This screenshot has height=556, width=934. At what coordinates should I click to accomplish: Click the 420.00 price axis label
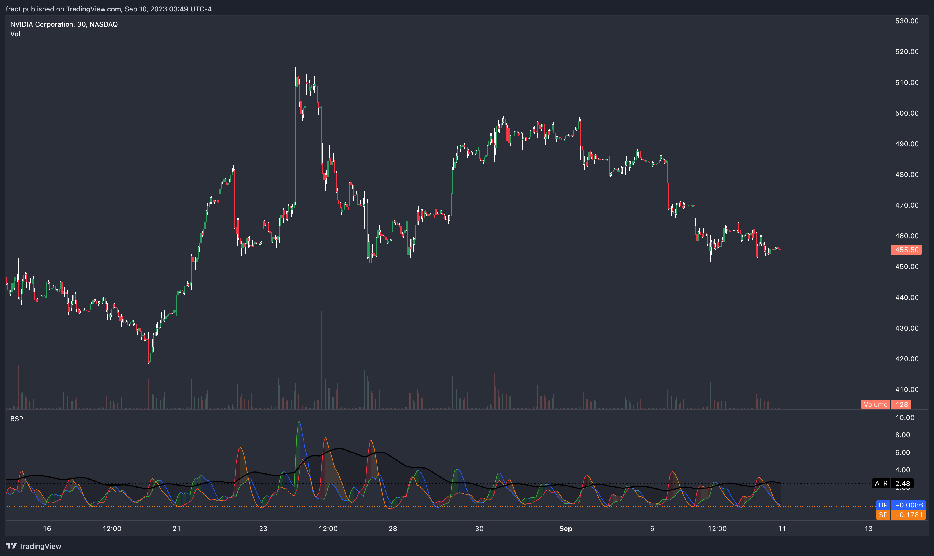907,359
